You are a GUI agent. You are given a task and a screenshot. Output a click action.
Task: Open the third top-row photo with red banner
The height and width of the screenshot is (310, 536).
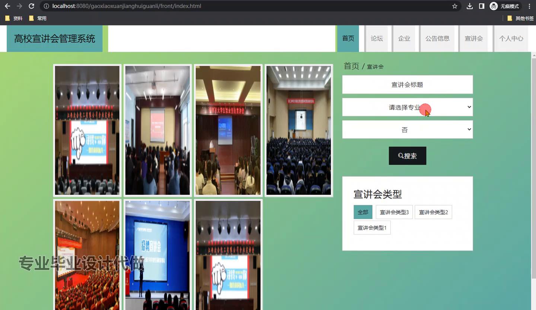(x=228, y=130)
